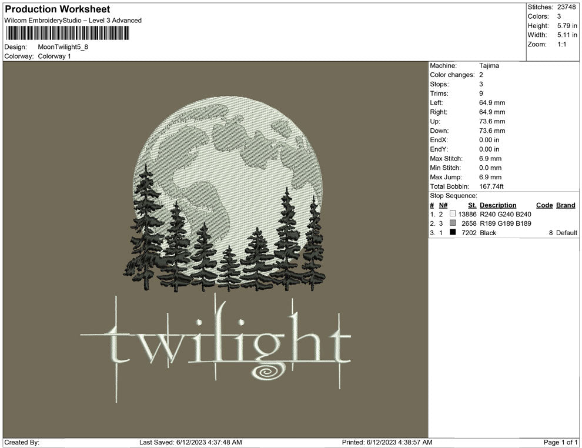Click the 'St.' column header

click(x=472, y=205)
